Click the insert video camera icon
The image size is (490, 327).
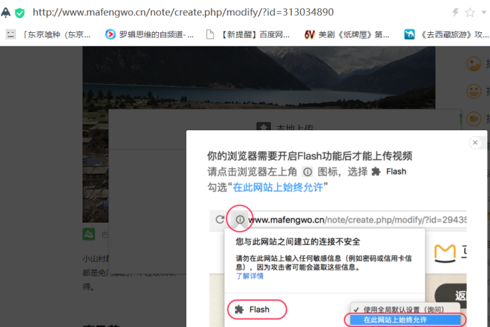[x=474, y=119]
